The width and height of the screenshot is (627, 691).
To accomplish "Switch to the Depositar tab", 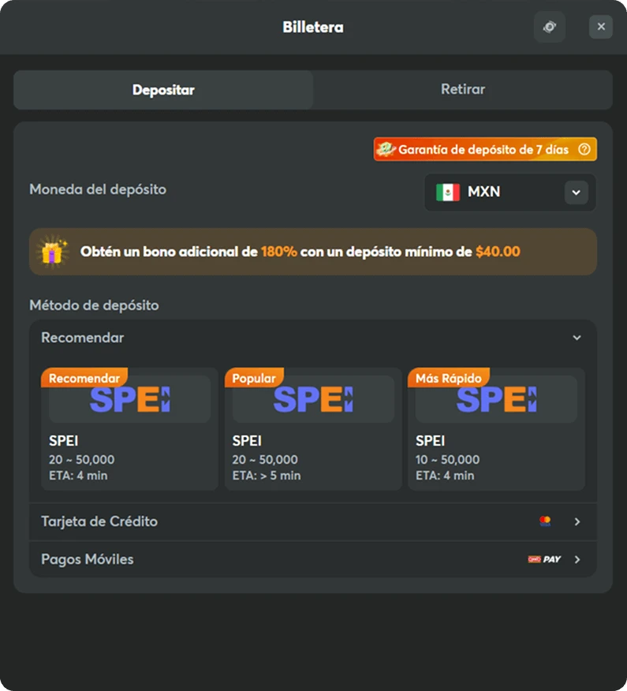I will coord(162,89).
